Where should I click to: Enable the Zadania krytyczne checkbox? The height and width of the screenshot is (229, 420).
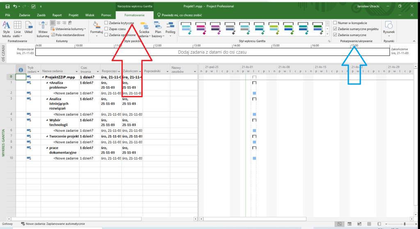point(107,23)
